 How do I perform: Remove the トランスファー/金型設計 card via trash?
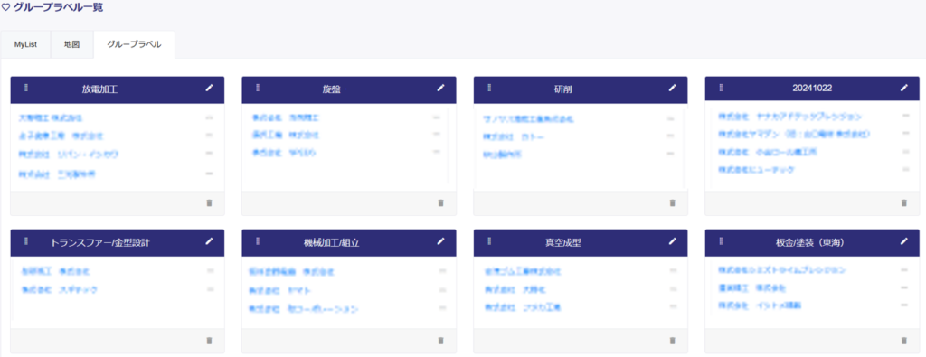(x=209, y=341)
